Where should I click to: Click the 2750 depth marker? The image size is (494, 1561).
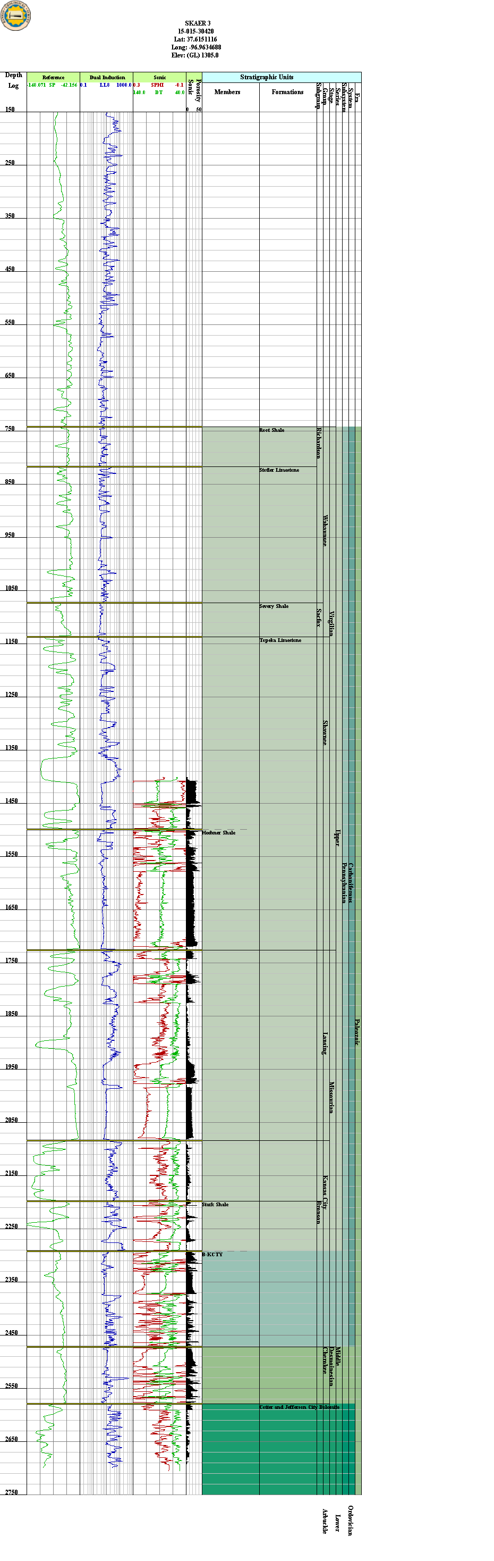pos(12,1492)
